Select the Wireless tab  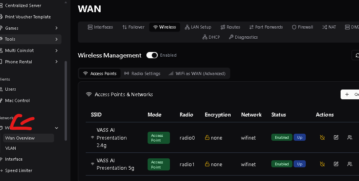click(164, 27)
